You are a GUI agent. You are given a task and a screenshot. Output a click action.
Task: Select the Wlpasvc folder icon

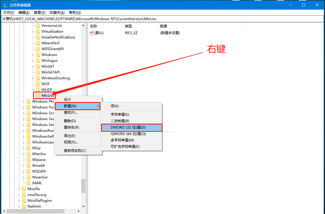tap(28, 159)
